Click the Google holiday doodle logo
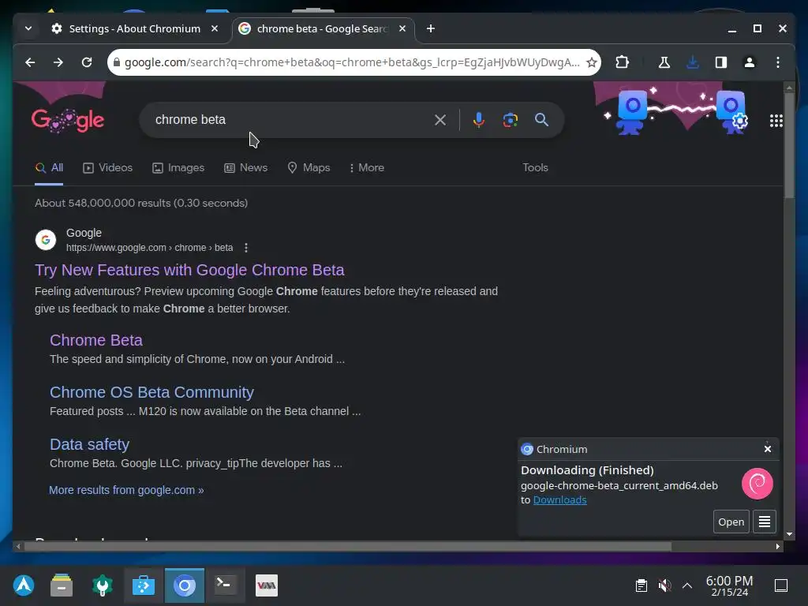The height and width of the screenshot is (606, 808). click(x=68, y=121)
